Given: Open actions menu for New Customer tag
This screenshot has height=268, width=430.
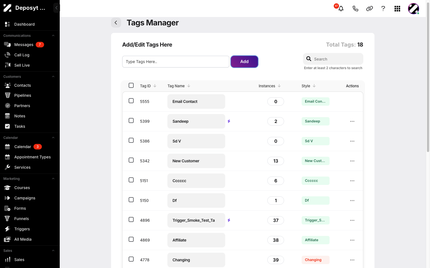Looking at the screenshot, I should coord(352,161).
